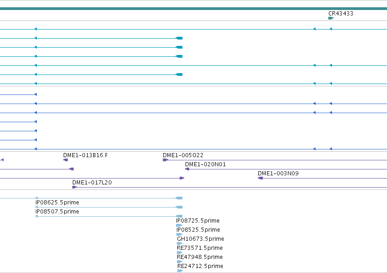Click the small glyph under RE47948.5prime
387x273 pixels.
tap(180, 262)
